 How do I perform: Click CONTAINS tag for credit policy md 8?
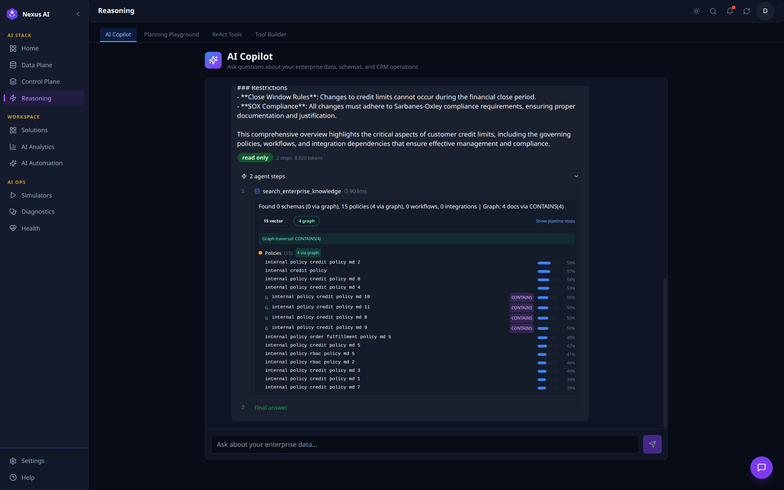[x=522, y=318]
